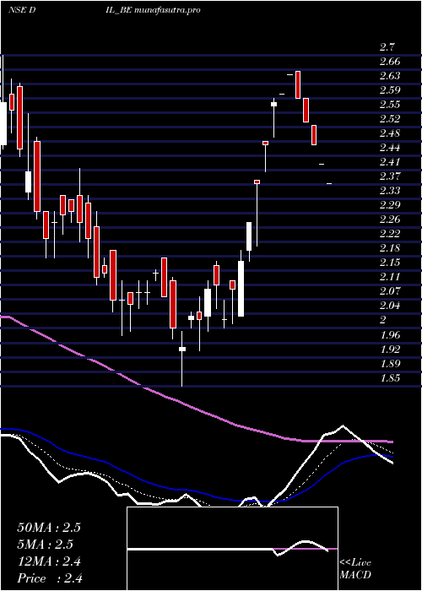422x591 pixels.
Task: Click the NSE exchange label
Action: click(x=18, y=10)
